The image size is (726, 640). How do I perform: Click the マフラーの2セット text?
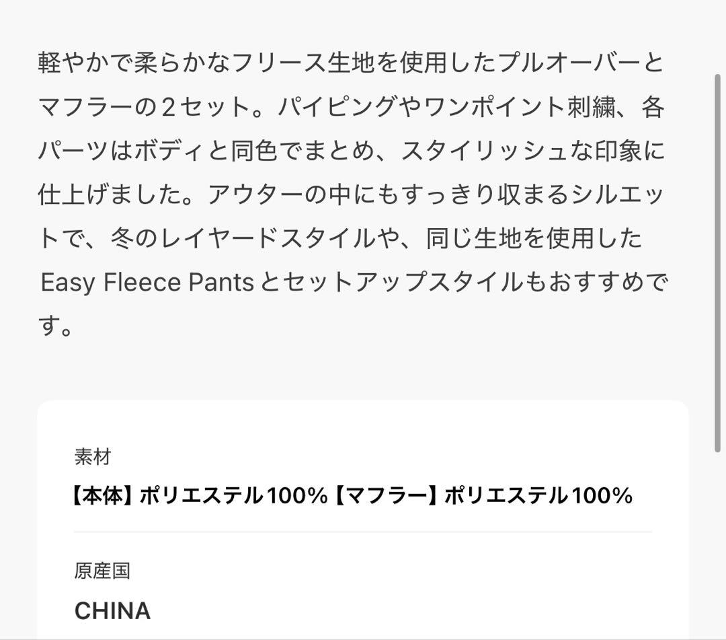145,108
